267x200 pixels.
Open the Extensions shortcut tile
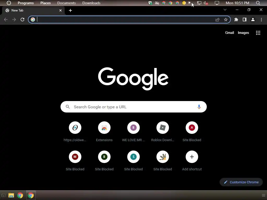click(x=104, y=132)
